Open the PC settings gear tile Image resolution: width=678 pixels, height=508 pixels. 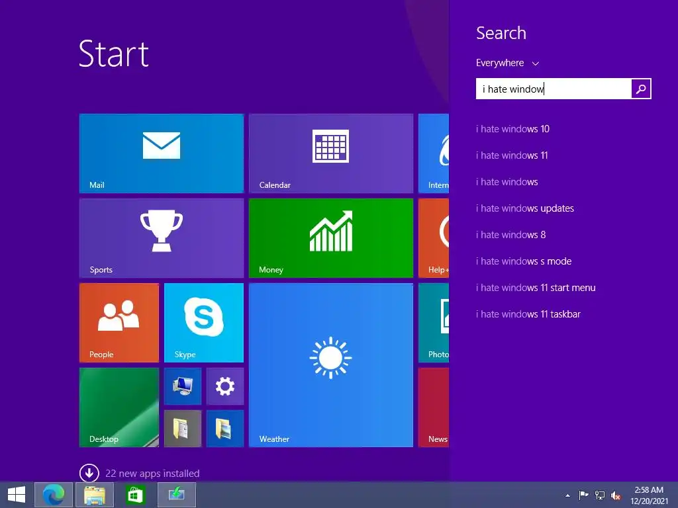pyautogui.click(x=225, y=386)
